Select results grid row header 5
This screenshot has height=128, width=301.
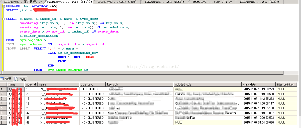pos(4,108)
